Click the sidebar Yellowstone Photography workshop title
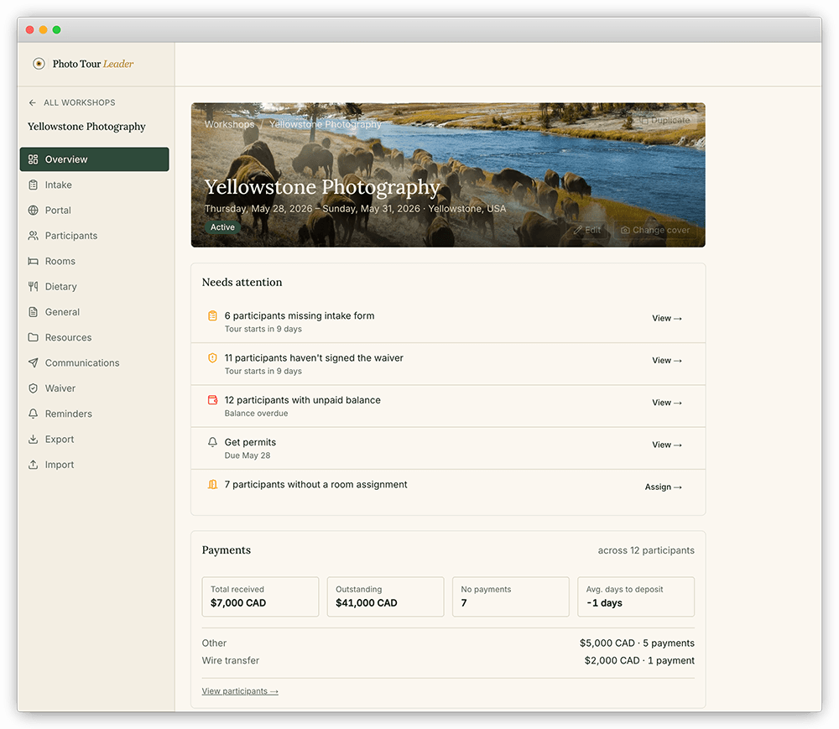Screen dimensions: 839x729 pyautogui.click(x=86, y=127)
